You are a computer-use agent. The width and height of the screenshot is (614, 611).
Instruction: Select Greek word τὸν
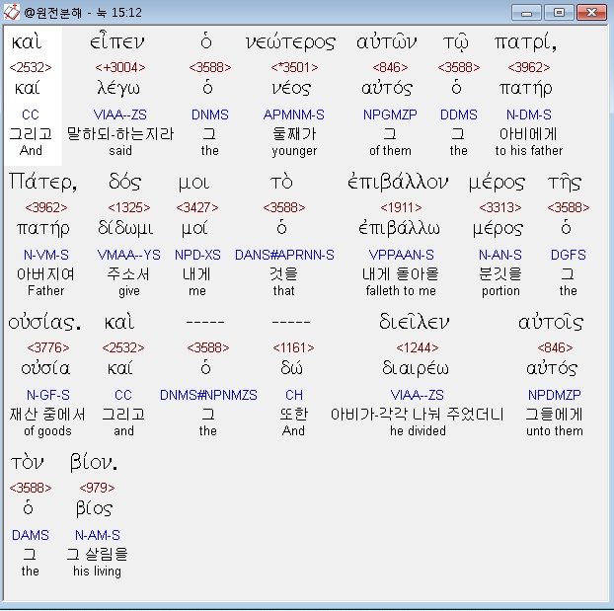click(27, 463)
